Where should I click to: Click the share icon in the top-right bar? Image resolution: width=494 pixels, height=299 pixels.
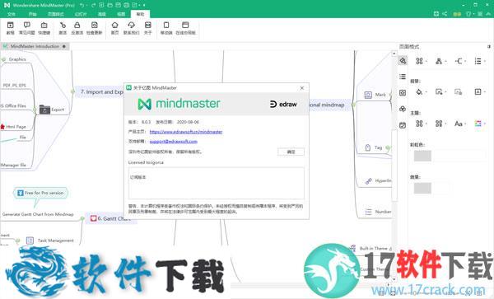tap(445, 13)
